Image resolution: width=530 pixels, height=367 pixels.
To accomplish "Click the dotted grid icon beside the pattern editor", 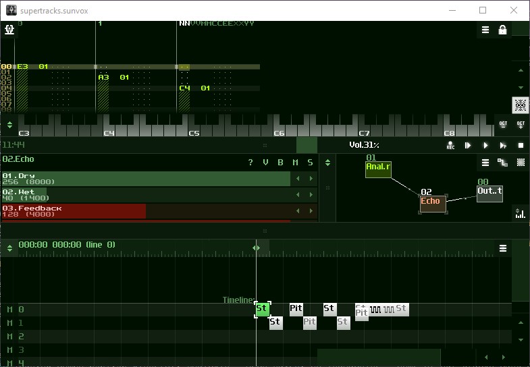I will click(520, 105).
